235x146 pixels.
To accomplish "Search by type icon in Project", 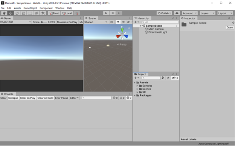I will (x=163, y=78).
